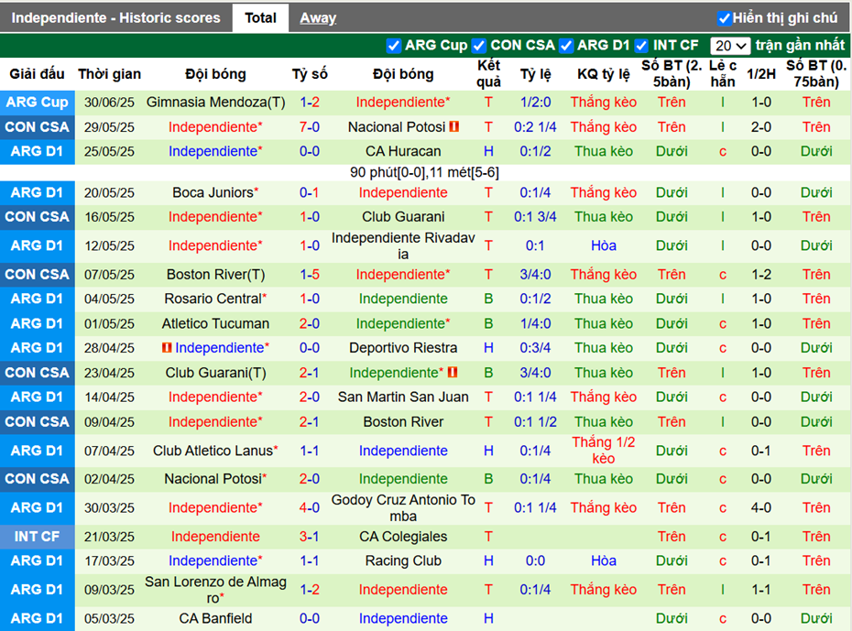Open CA Huracan team link
Screen dimensions: 852x631
coord(403,151)
